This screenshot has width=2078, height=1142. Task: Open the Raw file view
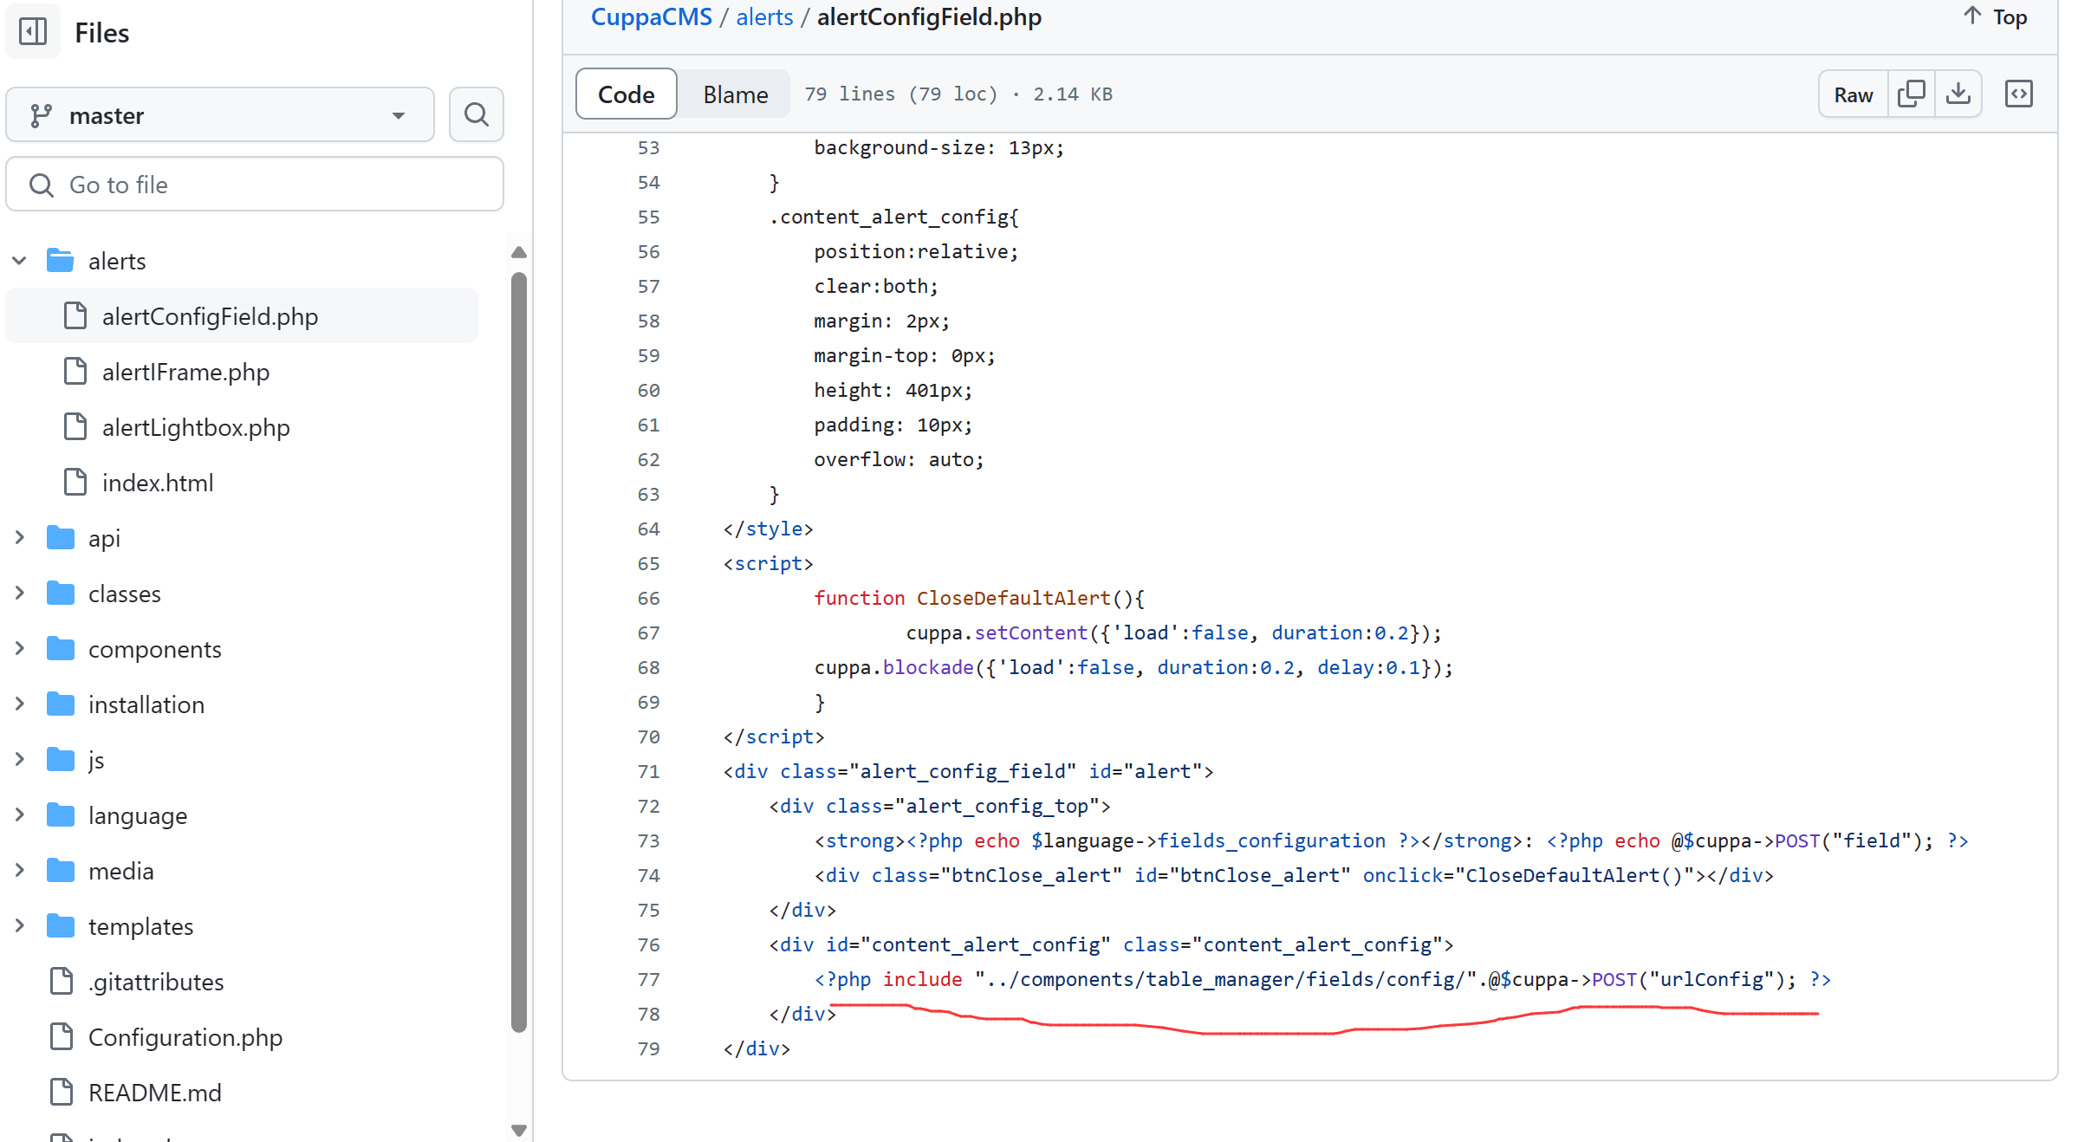1853,94
